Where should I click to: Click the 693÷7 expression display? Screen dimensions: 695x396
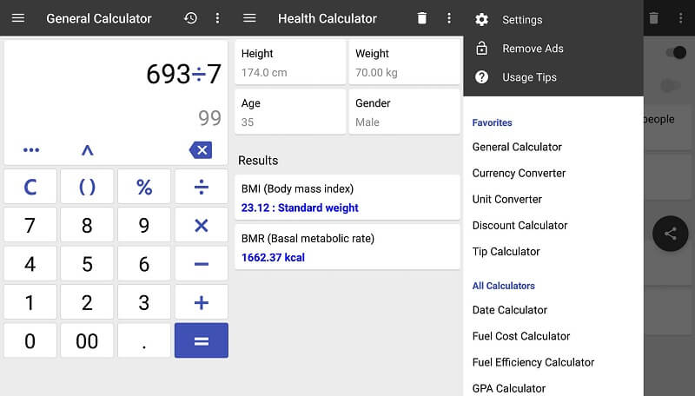click(183, 74)
